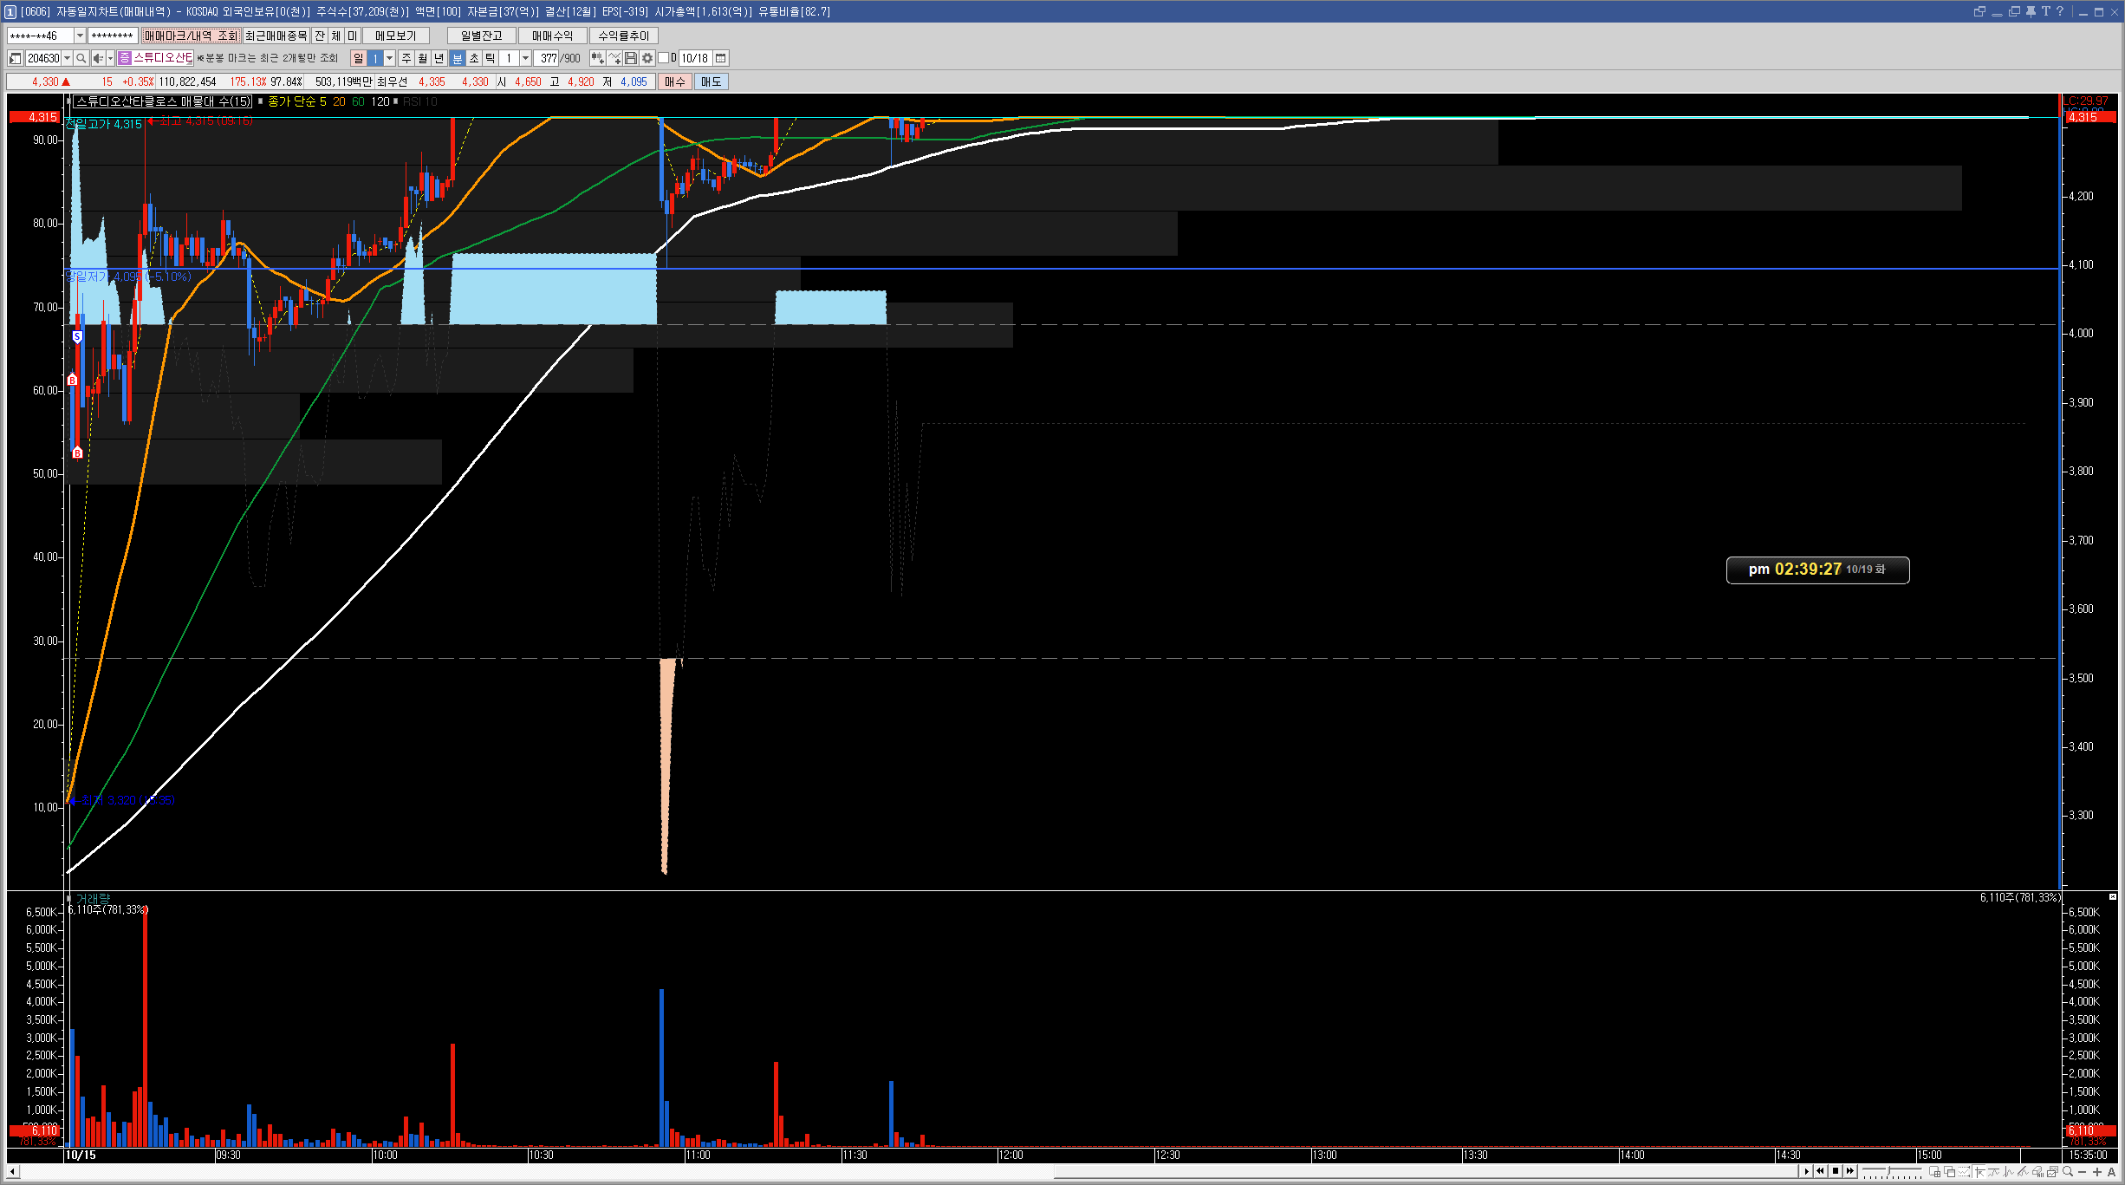Click the 매수 buy button

[674, 81]
